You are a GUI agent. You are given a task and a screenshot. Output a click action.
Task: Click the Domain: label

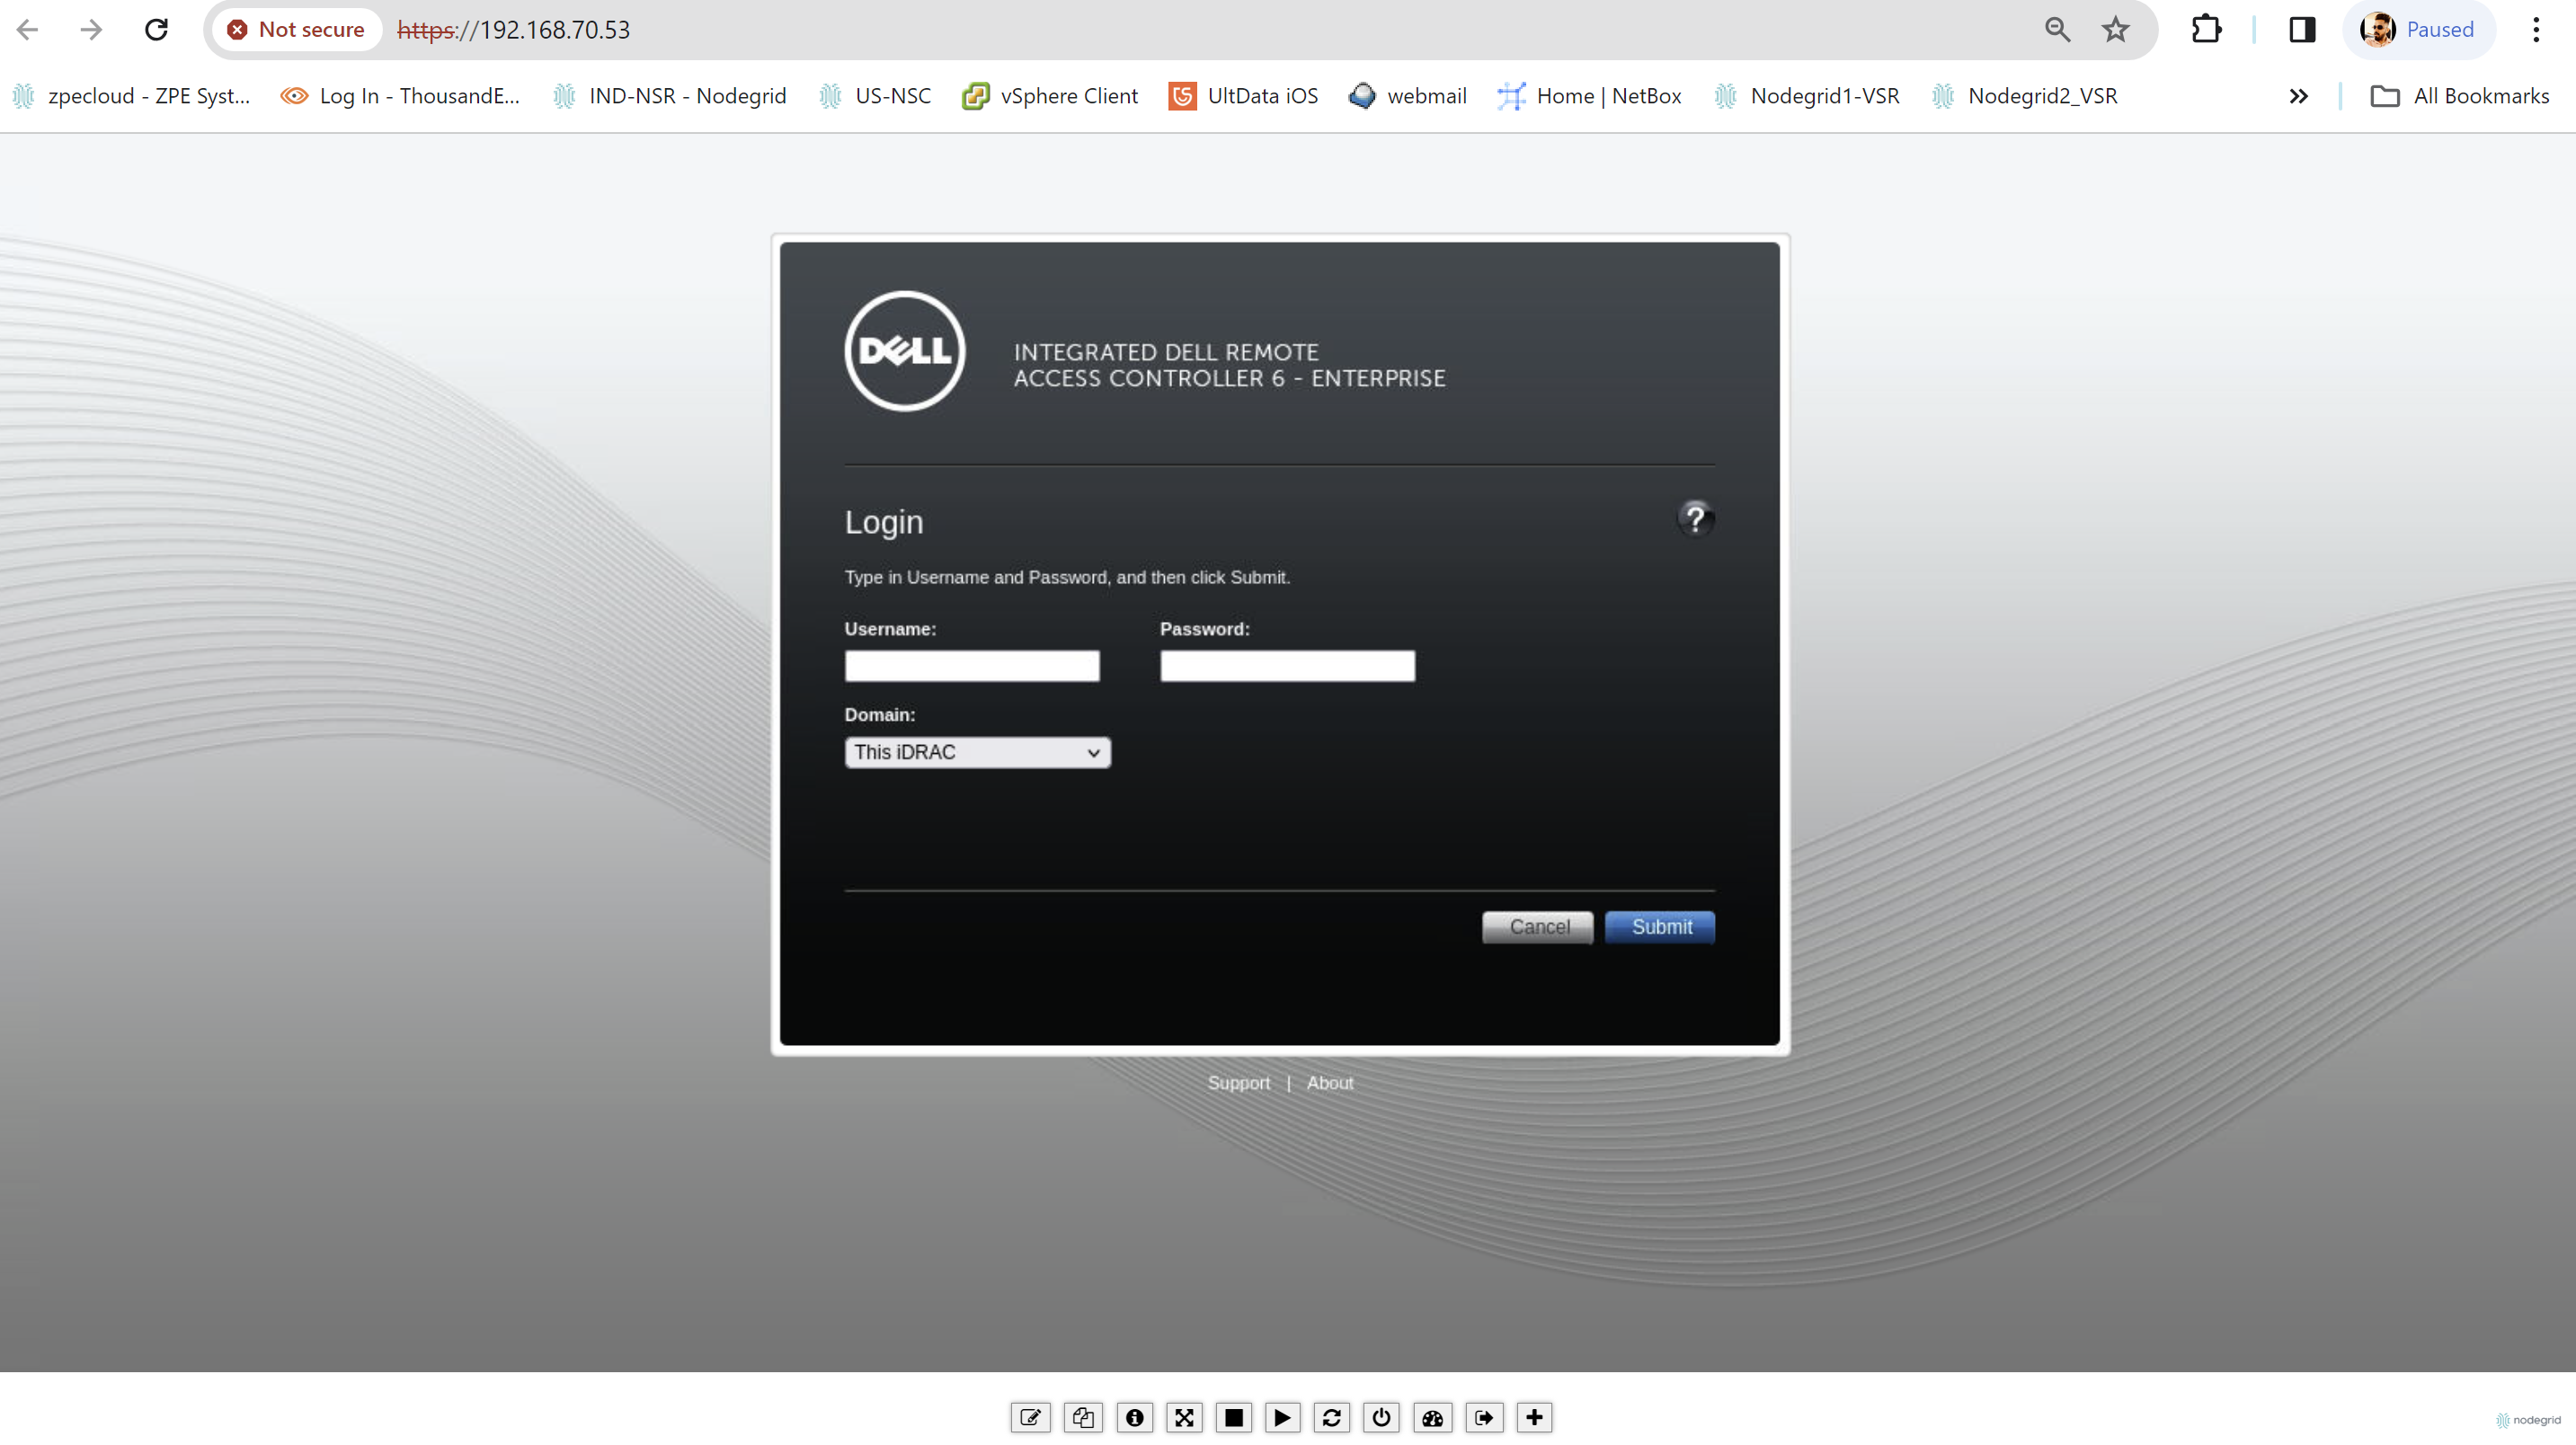point(880,715)
